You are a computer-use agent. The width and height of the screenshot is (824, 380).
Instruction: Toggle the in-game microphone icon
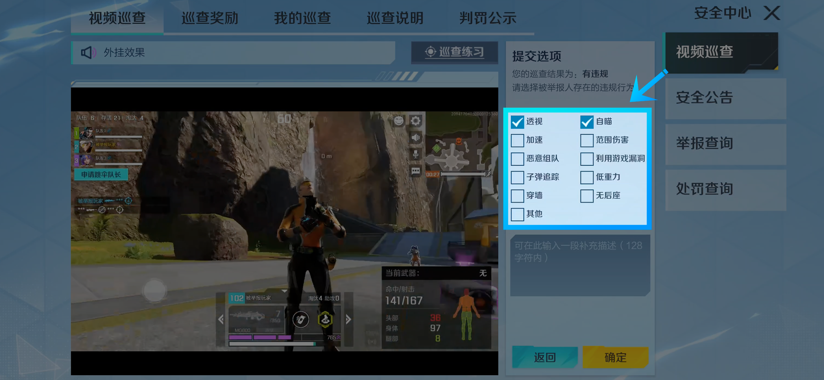[x=416, y=154]
